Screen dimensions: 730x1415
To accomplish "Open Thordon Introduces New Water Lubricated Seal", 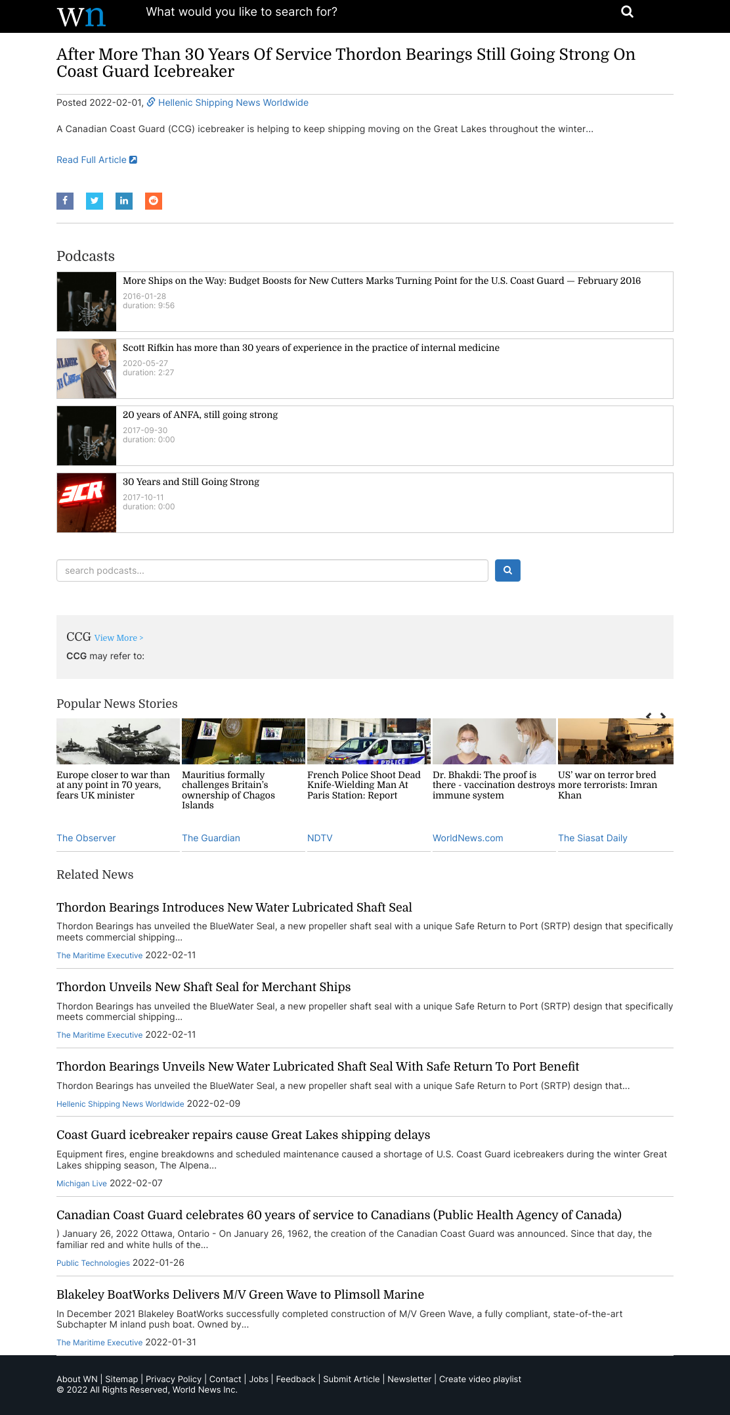I will coord(234,908).
